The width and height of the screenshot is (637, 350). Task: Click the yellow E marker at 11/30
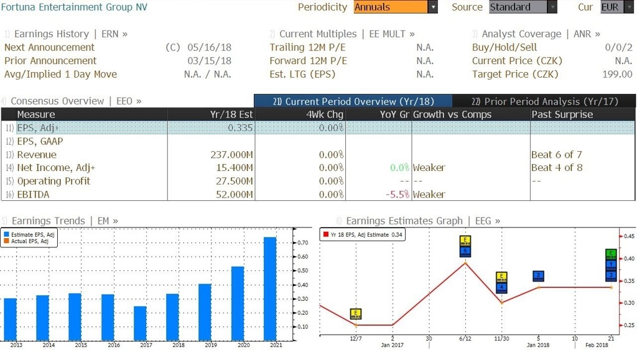point(501,277)
